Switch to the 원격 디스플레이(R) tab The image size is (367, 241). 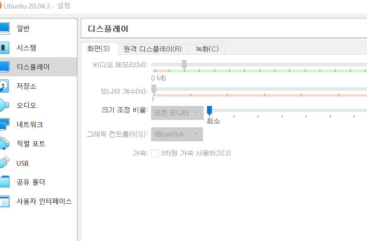(x=153, y=49)
